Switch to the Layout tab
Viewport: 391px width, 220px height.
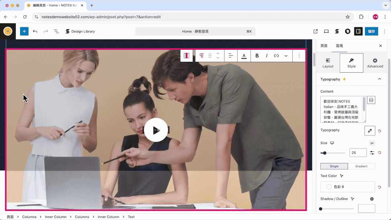pyautogui.click(x=328, y=63)
